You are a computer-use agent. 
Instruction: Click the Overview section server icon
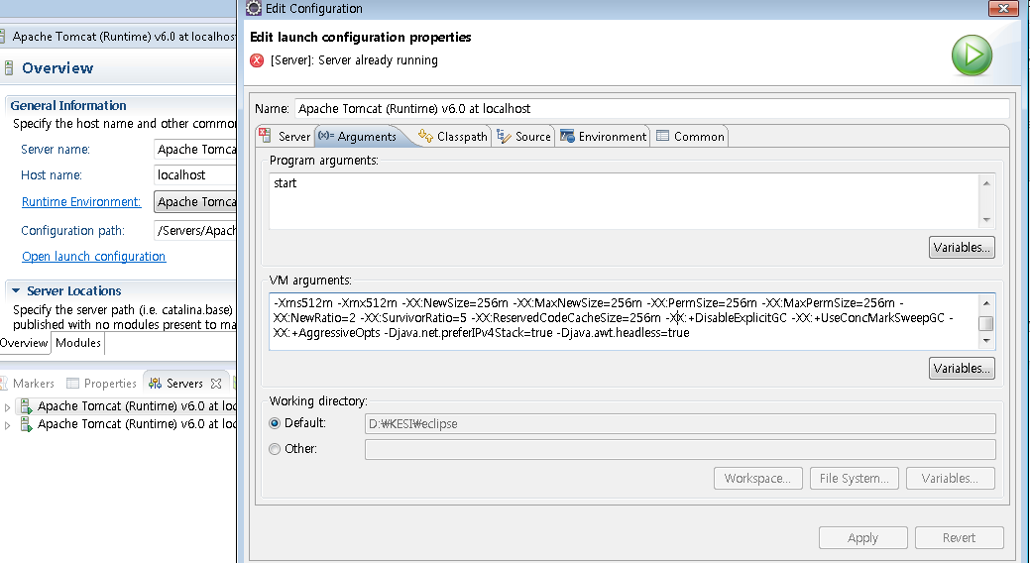[x=9, y=67]
